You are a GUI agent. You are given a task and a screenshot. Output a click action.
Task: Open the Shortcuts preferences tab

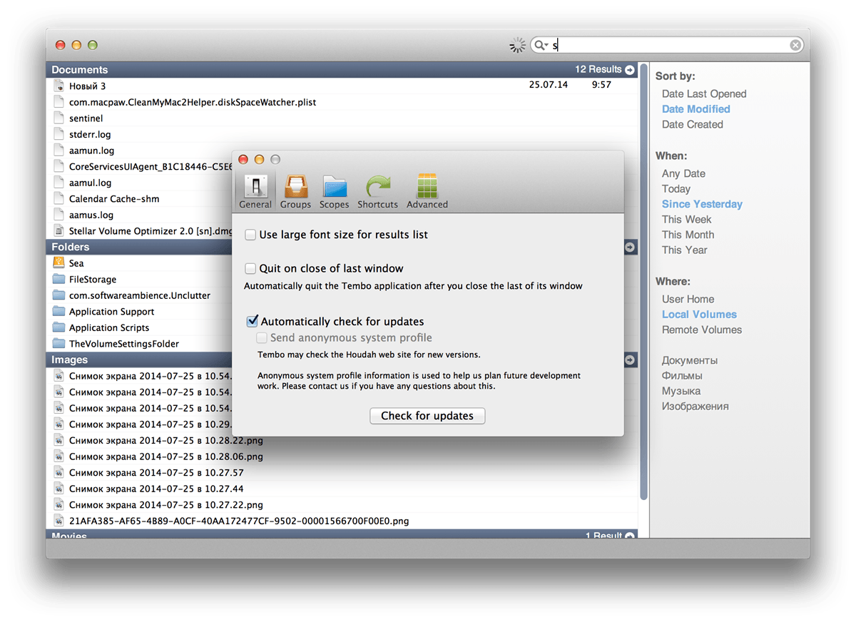pos(377,191)
